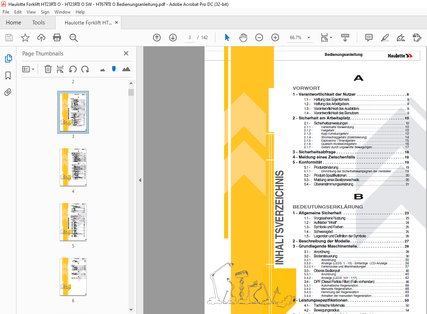Click '5 - Konformität' contents entry
The width and height of the screenshot is (427, 314).
coord(351,162)
